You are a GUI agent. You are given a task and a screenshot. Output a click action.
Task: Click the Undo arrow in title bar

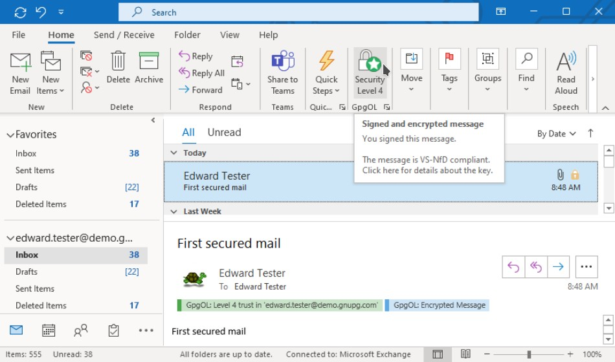click(41, 12)
